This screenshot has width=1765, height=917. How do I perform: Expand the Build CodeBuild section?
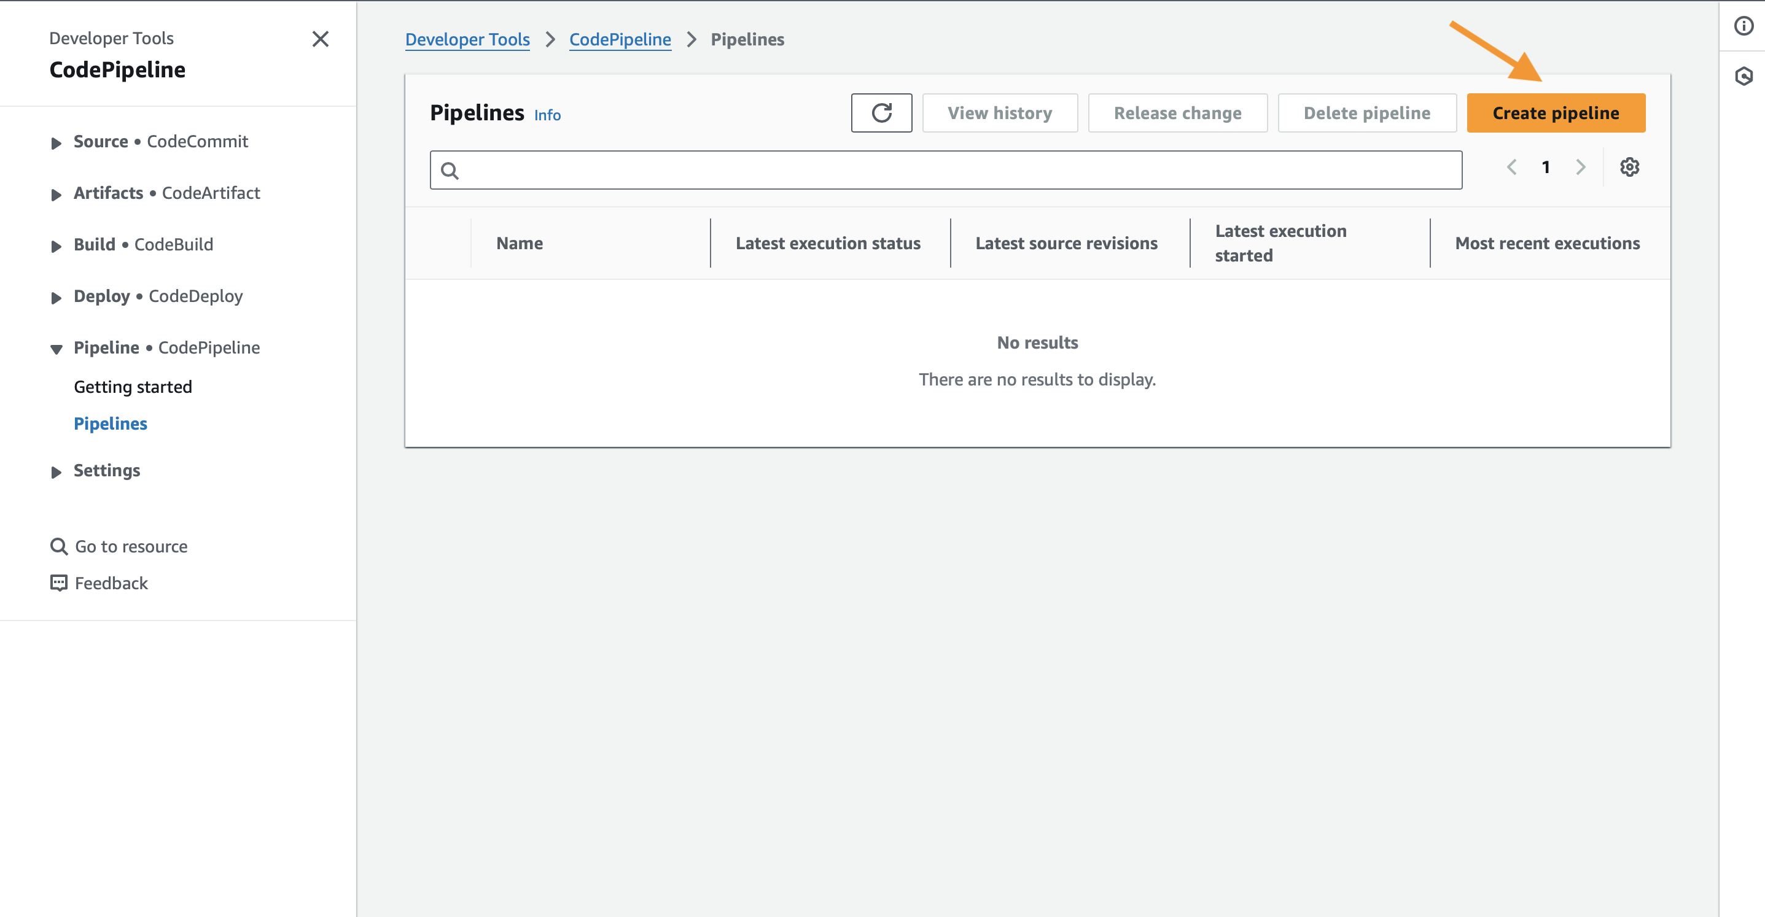tap(56, 246)
